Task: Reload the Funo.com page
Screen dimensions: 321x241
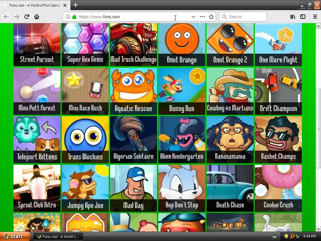Action: click(x=27, y=17)
